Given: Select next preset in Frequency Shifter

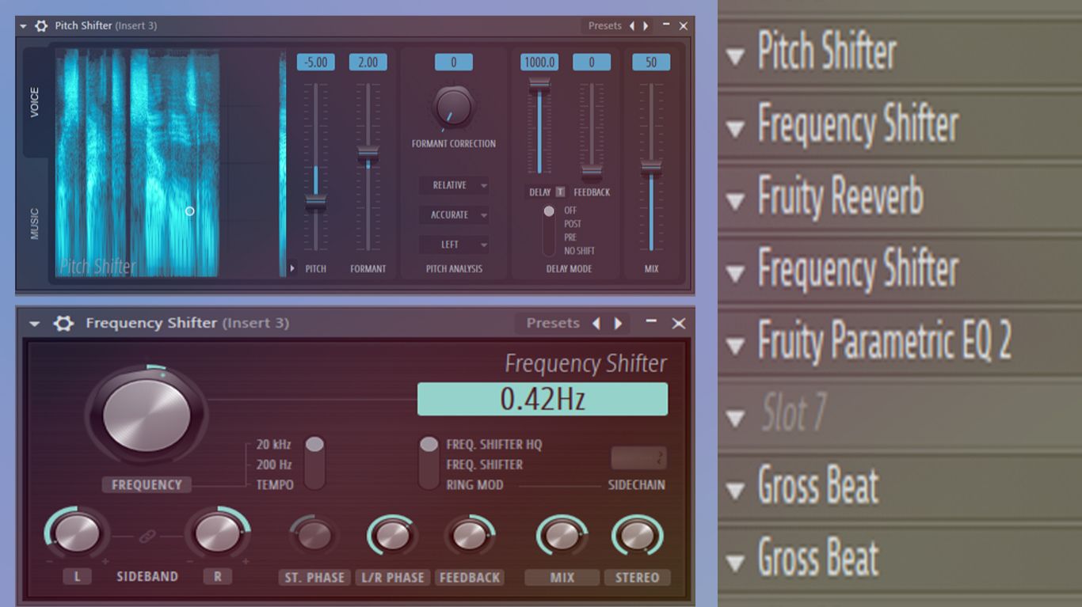Looking at the screenshot, I should pyautogui.click(x=618, y=323).
